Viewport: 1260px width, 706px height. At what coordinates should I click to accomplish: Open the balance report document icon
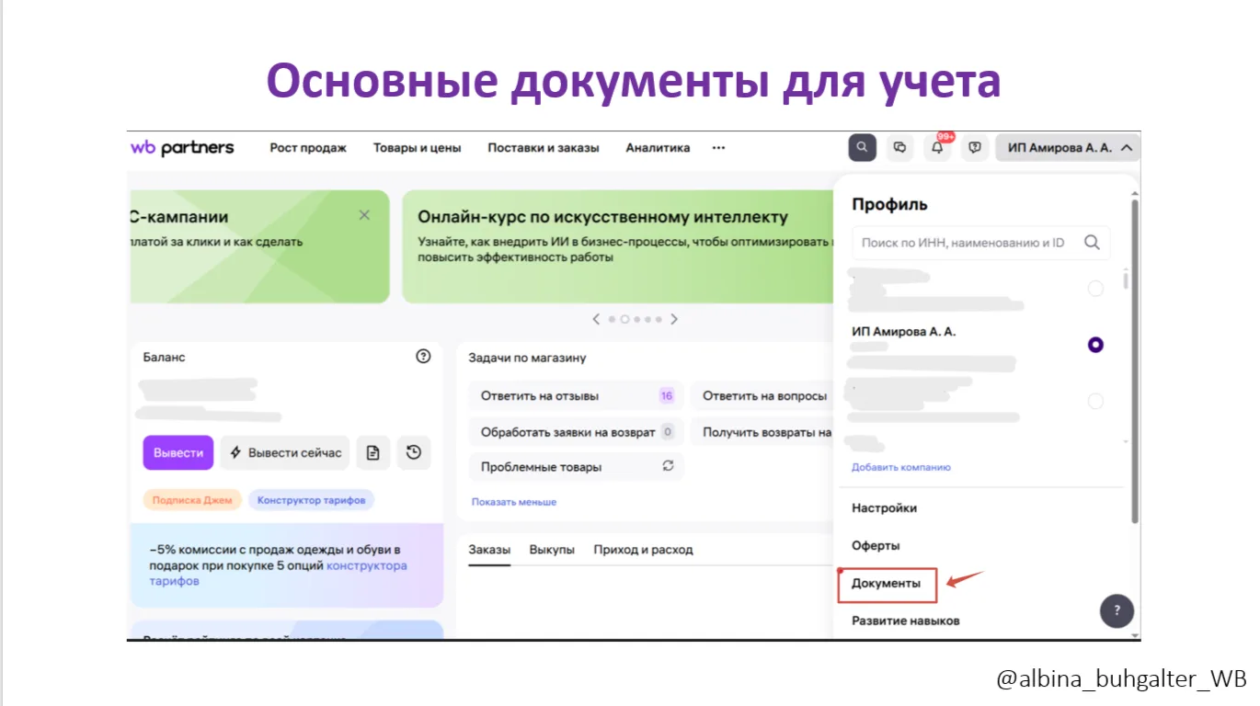click(372, 452)
